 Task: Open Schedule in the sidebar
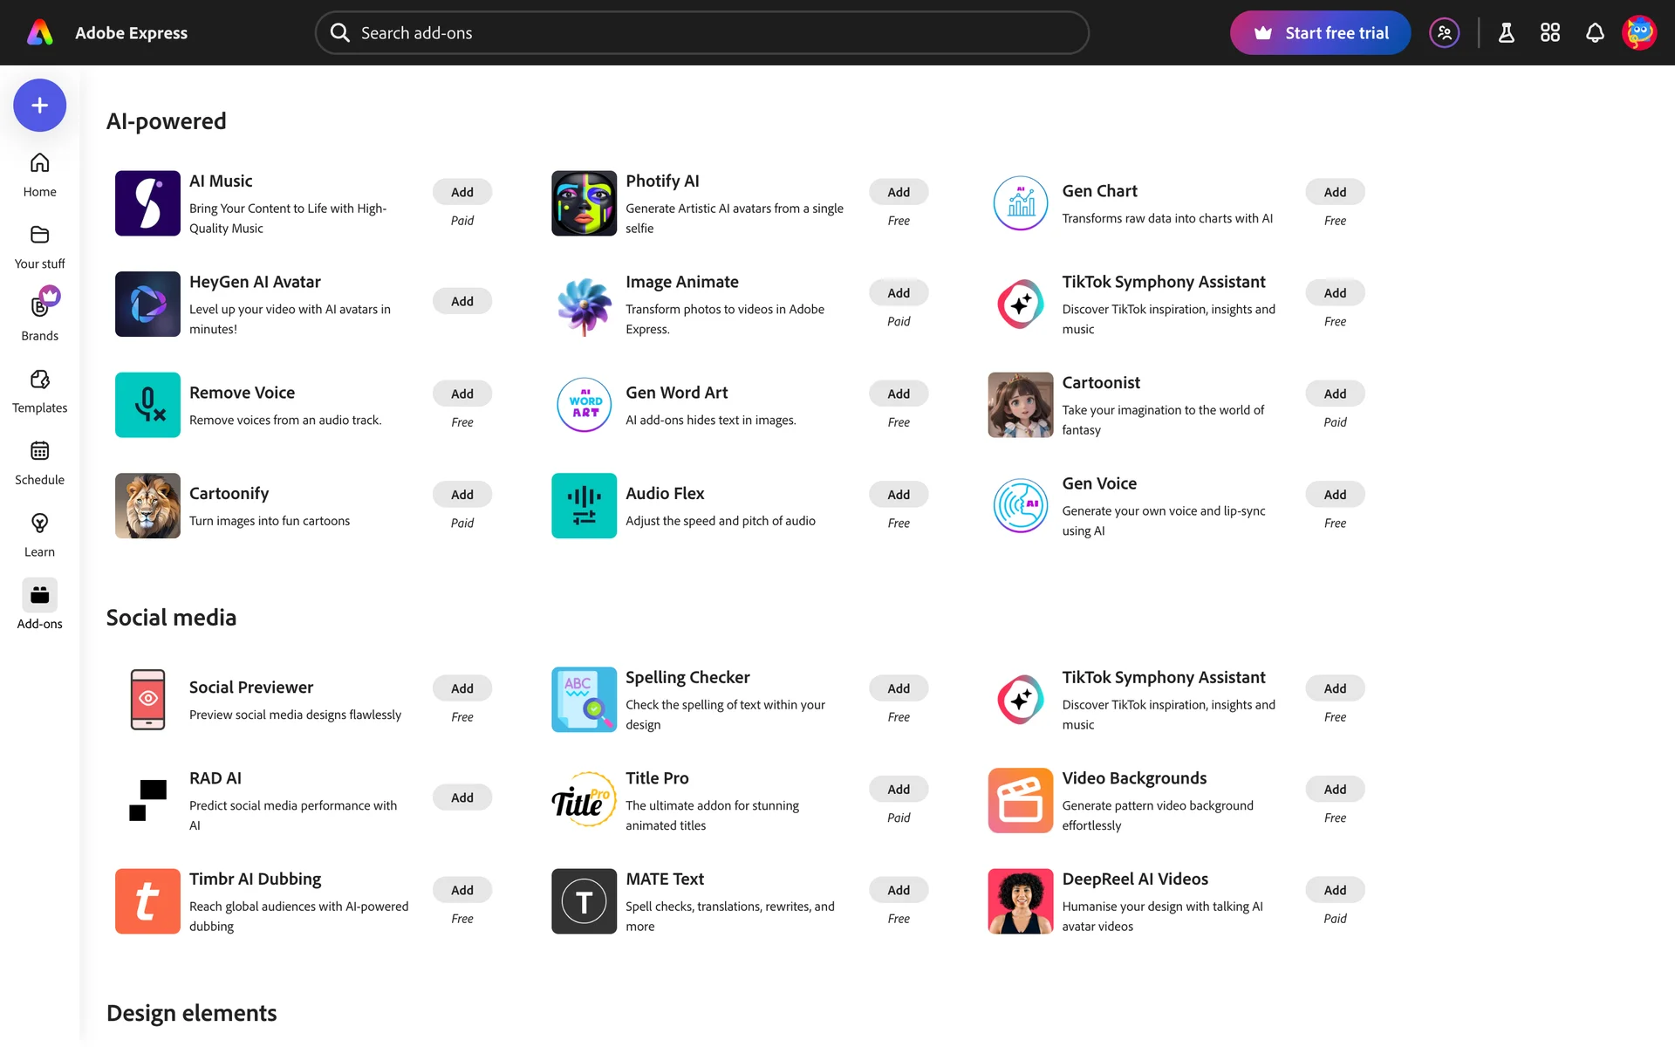[39, 462]
